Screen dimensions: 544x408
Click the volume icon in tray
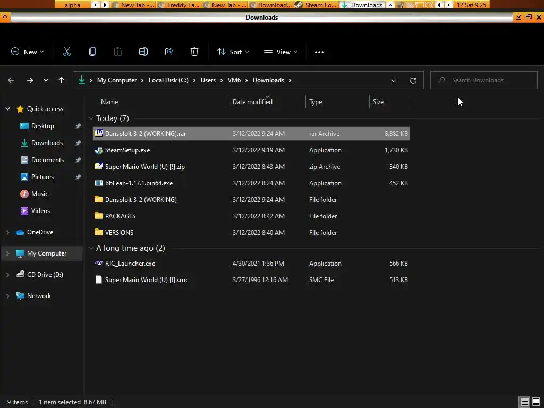pyautogui.click(x=429, y=5)
